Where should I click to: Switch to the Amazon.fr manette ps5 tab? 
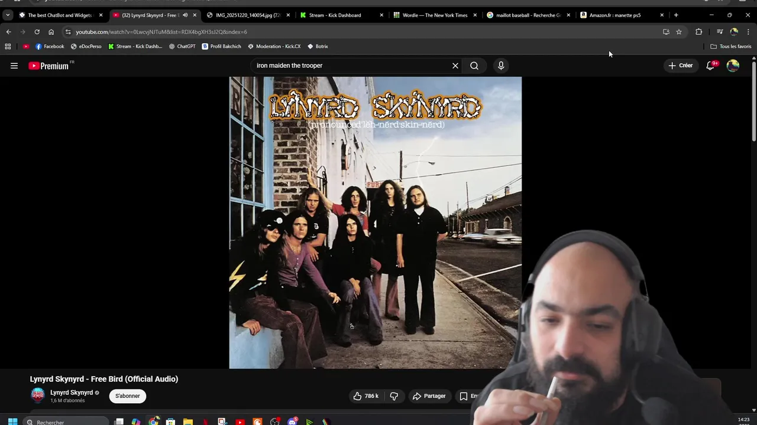coord(622,15)
